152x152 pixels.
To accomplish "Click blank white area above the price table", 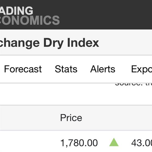I will [x=58, y=94].
